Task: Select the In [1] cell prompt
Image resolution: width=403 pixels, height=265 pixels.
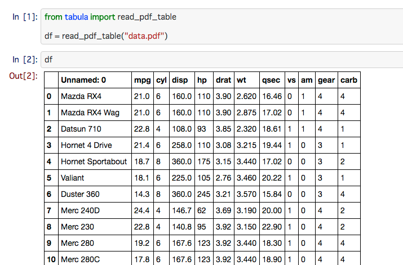Action: click(x=25, y=17)
